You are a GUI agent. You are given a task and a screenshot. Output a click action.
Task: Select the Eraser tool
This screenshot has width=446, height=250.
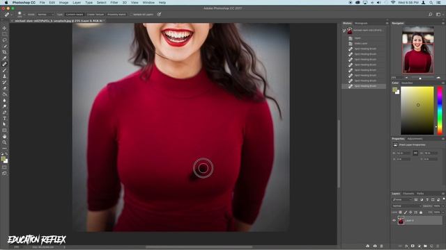point(4,88)
